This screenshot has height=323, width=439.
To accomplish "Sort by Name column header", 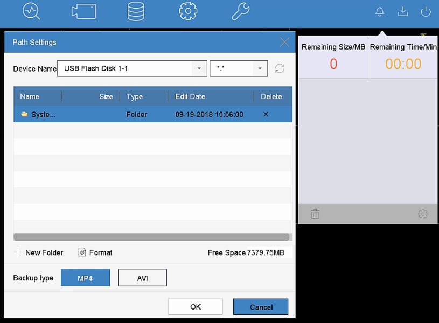I will click(x=30, y=96).
